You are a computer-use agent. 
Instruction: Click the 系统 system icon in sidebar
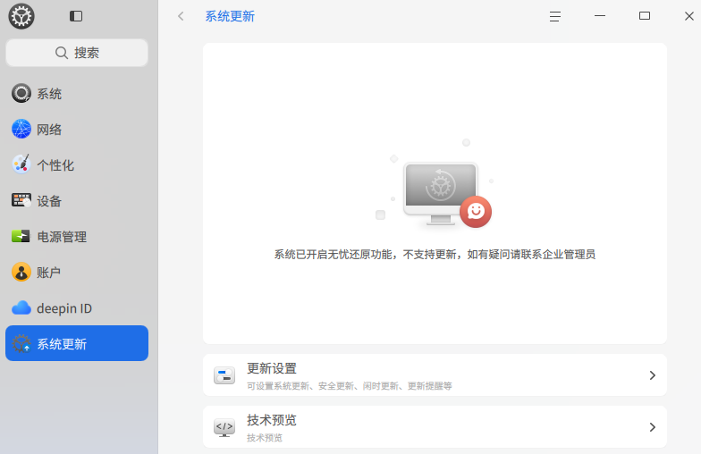(x=21, y=93)
